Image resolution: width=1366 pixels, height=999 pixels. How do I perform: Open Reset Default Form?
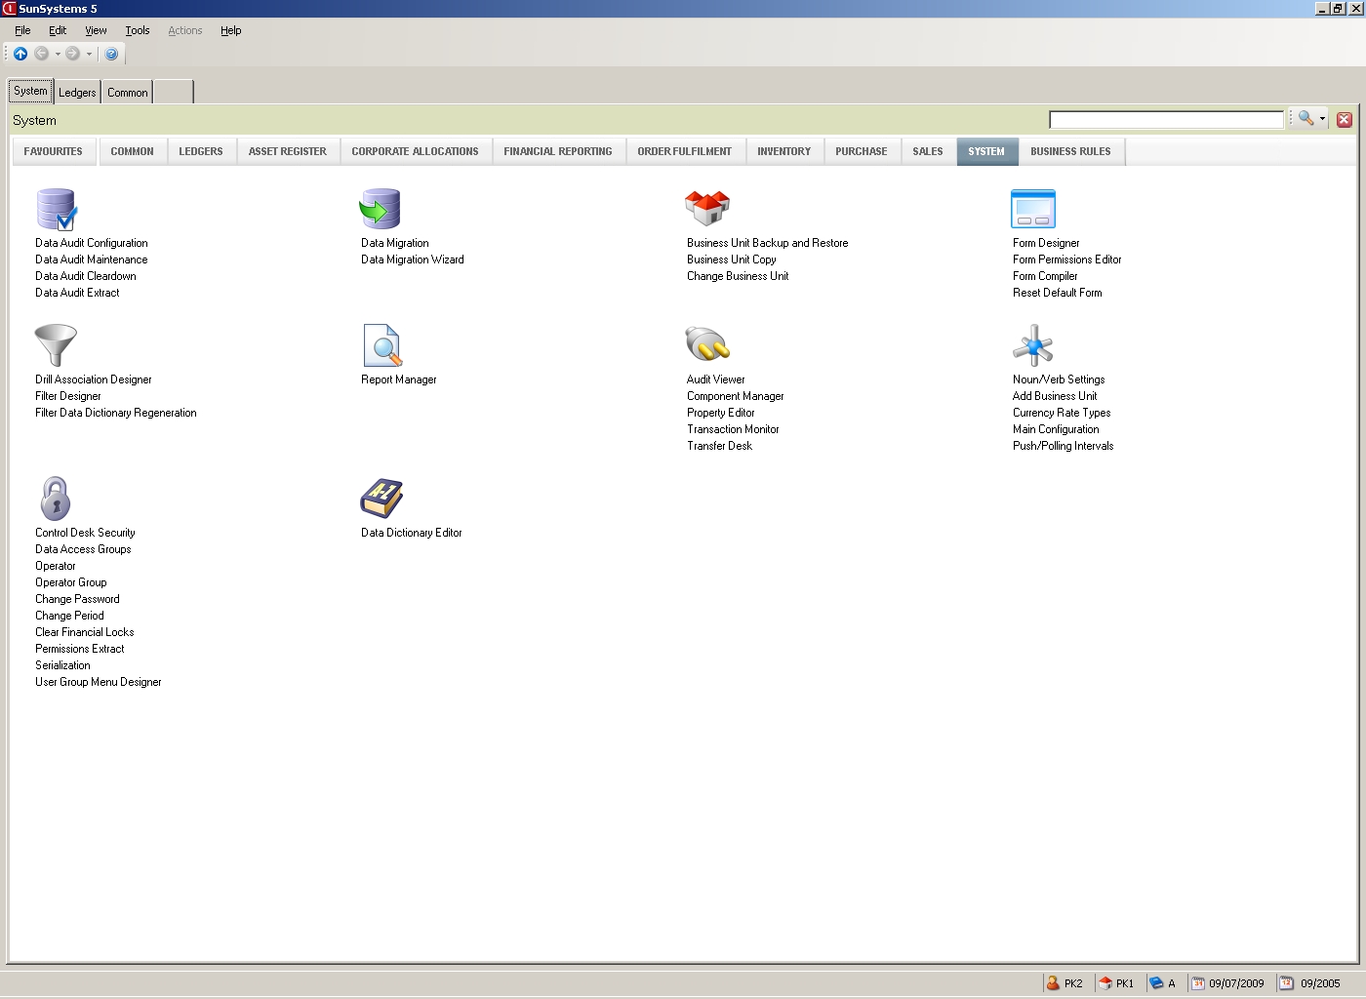pyautogui.click(x=1058, y=293)
